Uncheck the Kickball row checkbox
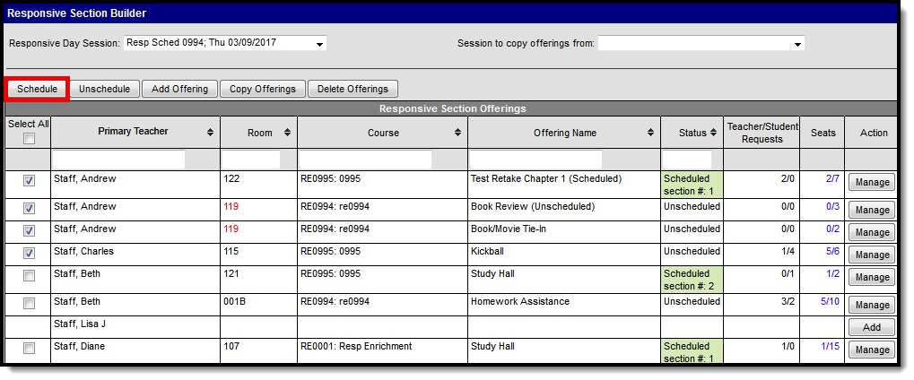 click(29, 254)
